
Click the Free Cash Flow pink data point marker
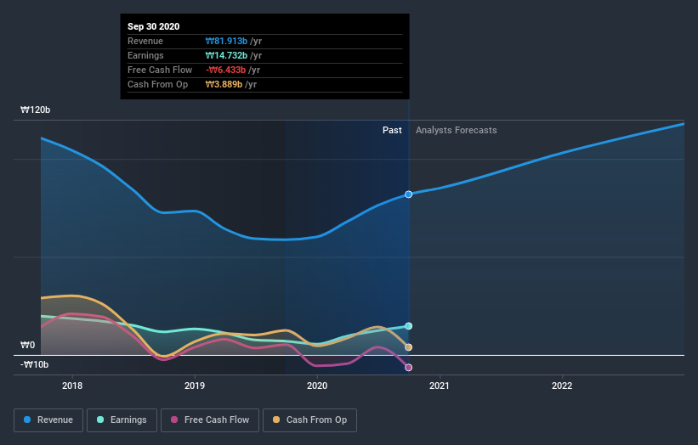pos(408,367)
